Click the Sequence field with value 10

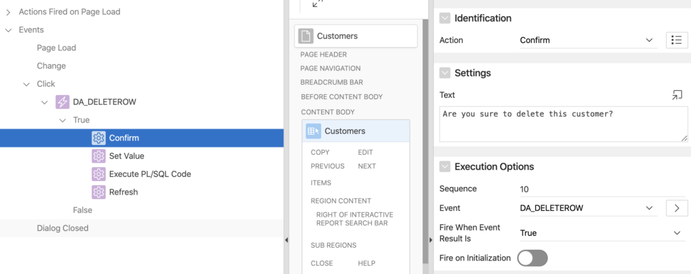(x=602, y=189)
